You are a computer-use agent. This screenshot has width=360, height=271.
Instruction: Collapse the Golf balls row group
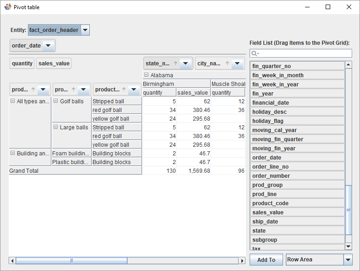56,101
